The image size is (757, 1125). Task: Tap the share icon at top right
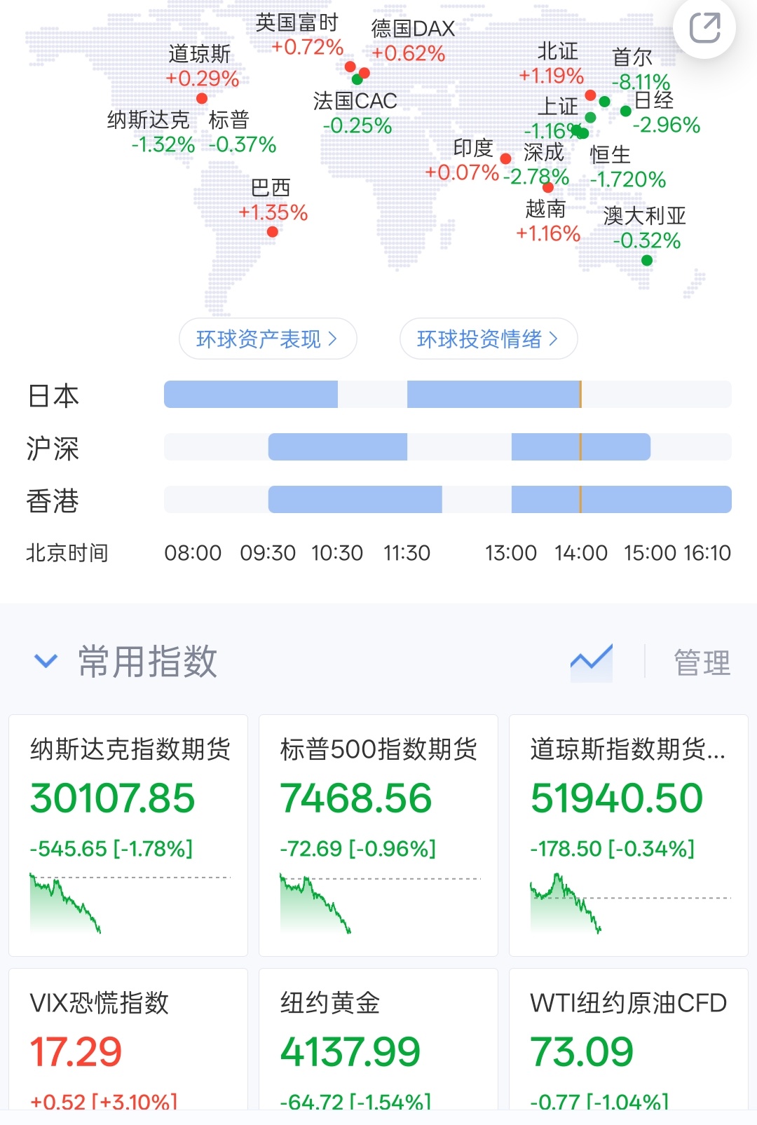point(704,28)
